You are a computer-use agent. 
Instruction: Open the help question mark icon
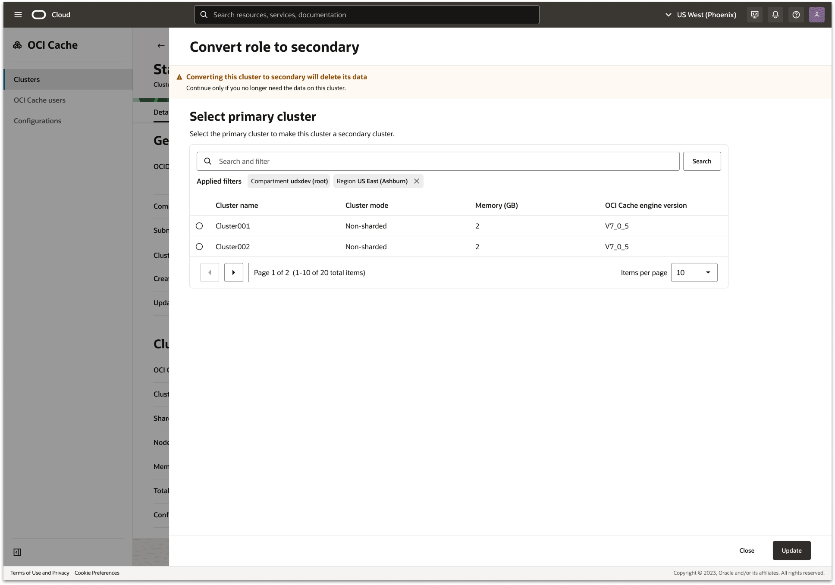point(796,15)
